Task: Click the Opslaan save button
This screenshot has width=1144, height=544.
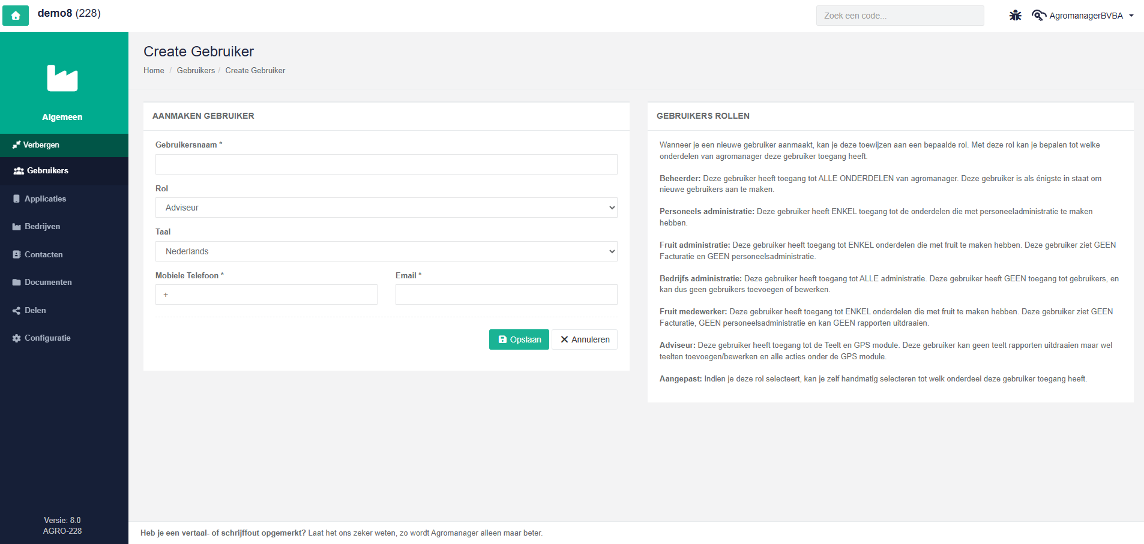Action: (519, 339)
